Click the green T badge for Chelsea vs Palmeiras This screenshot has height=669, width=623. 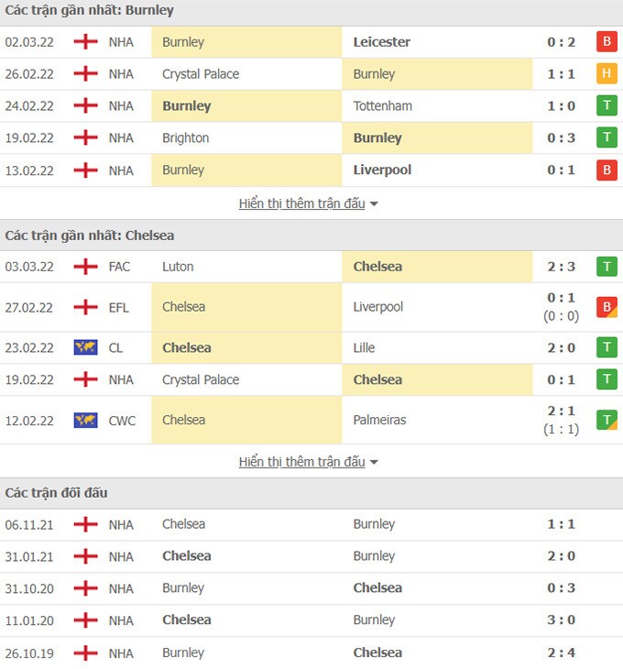point(607,420)
